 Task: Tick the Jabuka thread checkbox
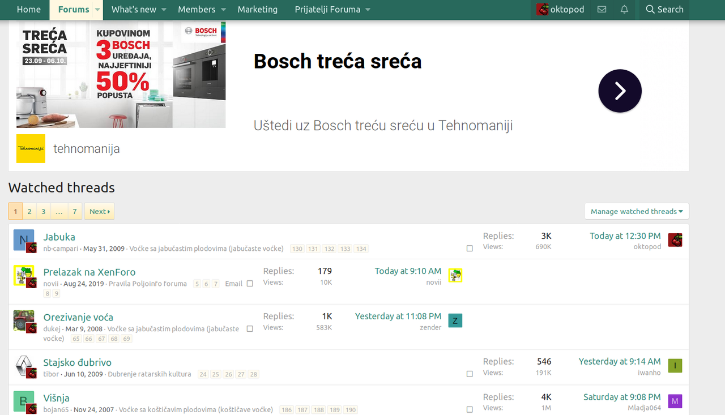point(470,249)
